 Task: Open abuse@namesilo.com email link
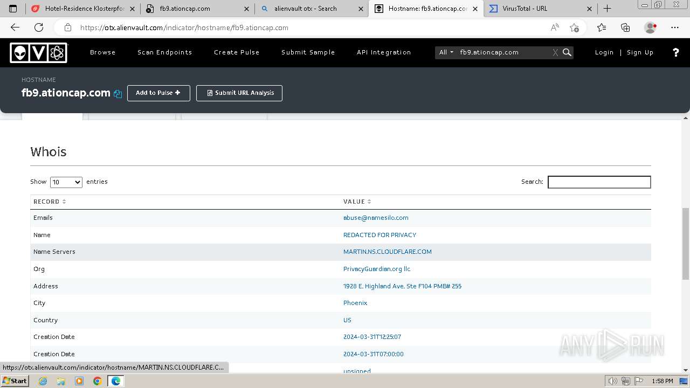pyautogui.click(x=376, y=218)
